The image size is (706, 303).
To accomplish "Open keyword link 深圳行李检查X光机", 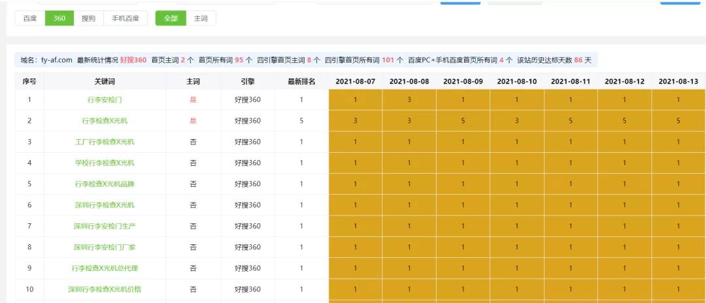I will coord(105,205).
